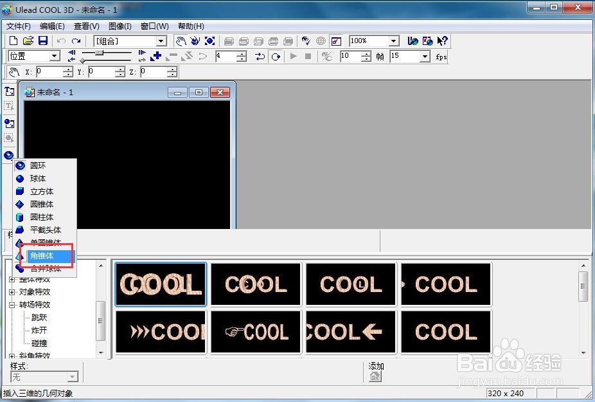
Task: Select 跳跃 under 转场特效
Action: coord(39,317)
